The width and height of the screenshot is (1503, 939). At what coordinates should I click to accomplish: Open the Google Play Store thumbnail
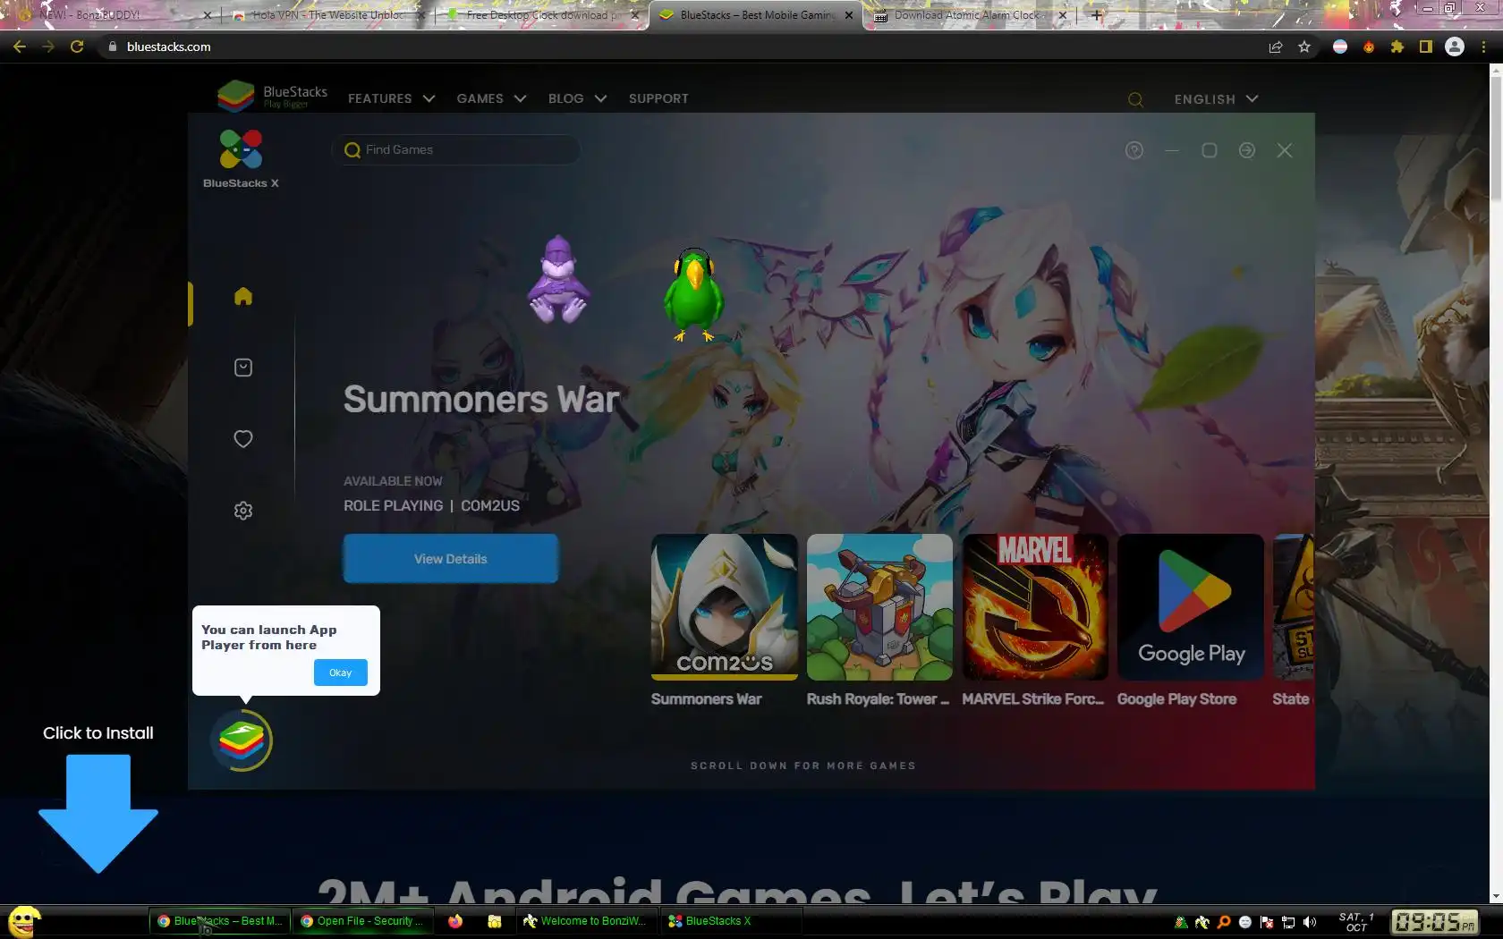pos(1191,607)
